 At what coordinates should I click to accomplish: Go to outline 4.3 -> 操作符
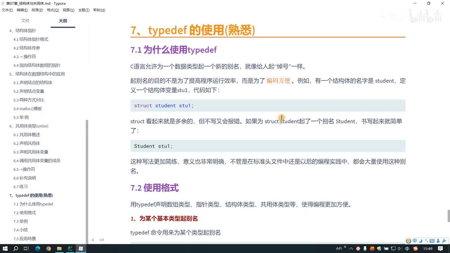pos(25,57)
